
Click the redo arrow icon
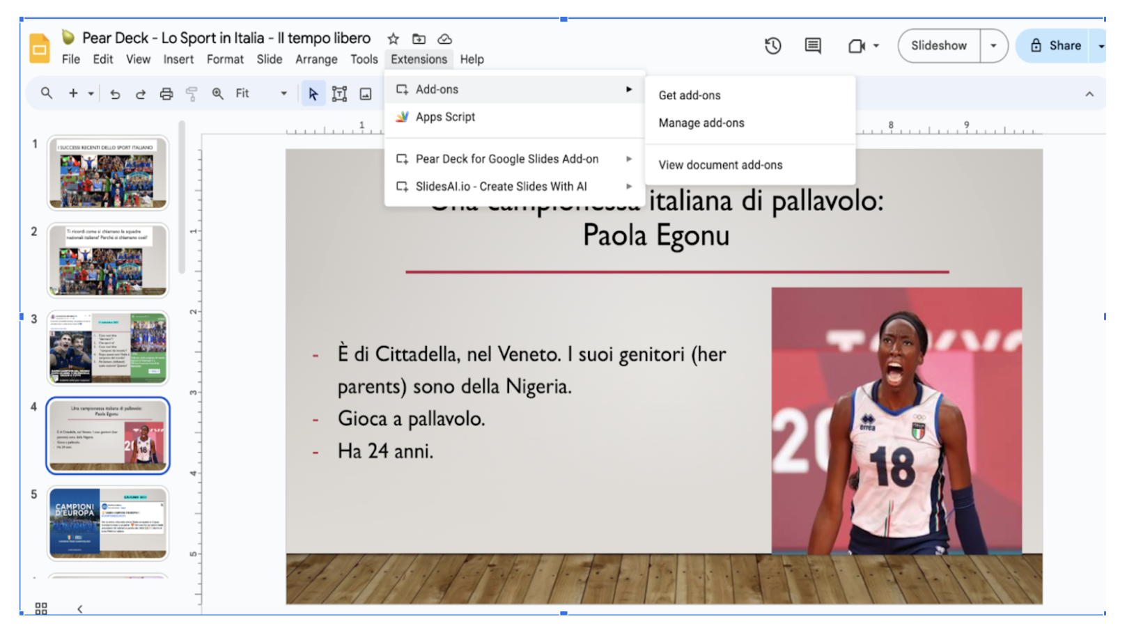point(141,94)
